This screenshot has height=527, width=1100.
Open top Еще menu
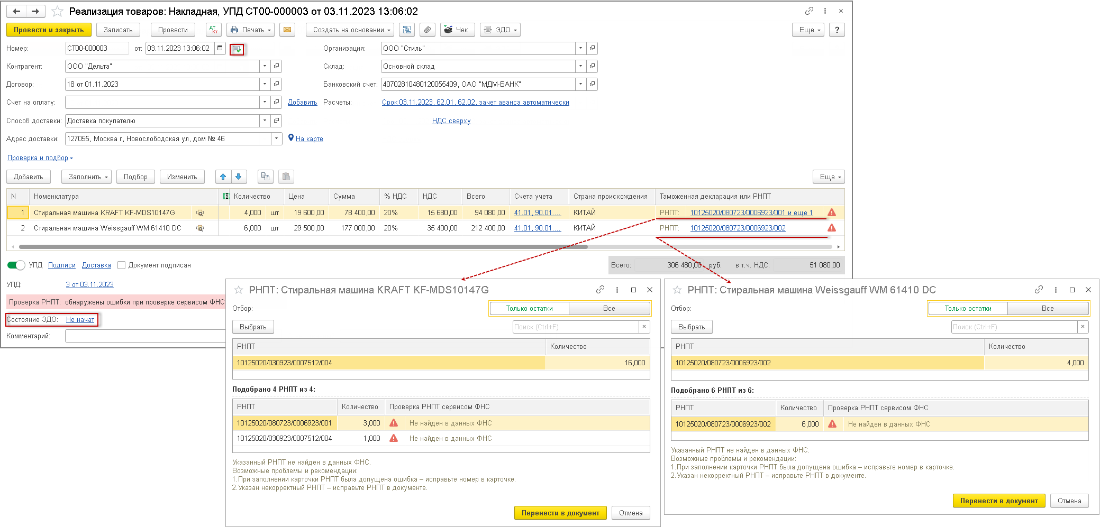tap(808, 30)
